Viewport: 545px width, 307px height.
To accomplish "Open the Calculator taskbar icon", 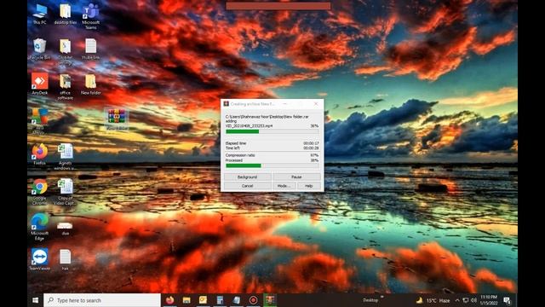I will tap(220, 300).
